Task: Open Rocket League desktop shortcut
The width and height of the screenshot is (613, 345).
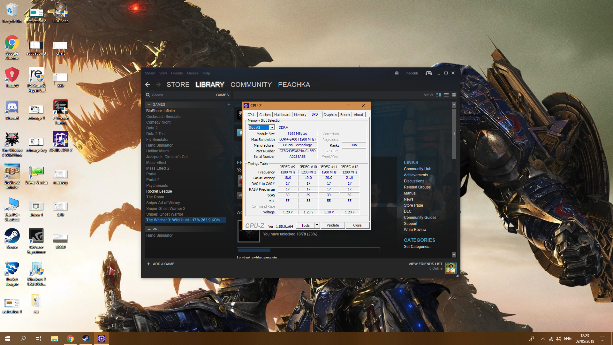Action: click(12, 273)
